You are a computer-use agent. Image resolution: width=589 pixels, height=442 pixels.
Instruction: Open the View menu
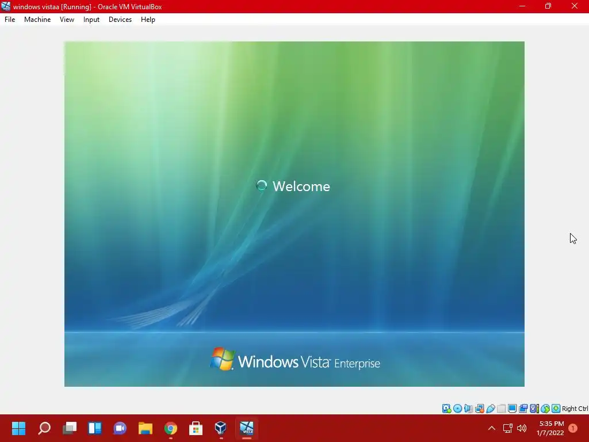click(67, 20)
